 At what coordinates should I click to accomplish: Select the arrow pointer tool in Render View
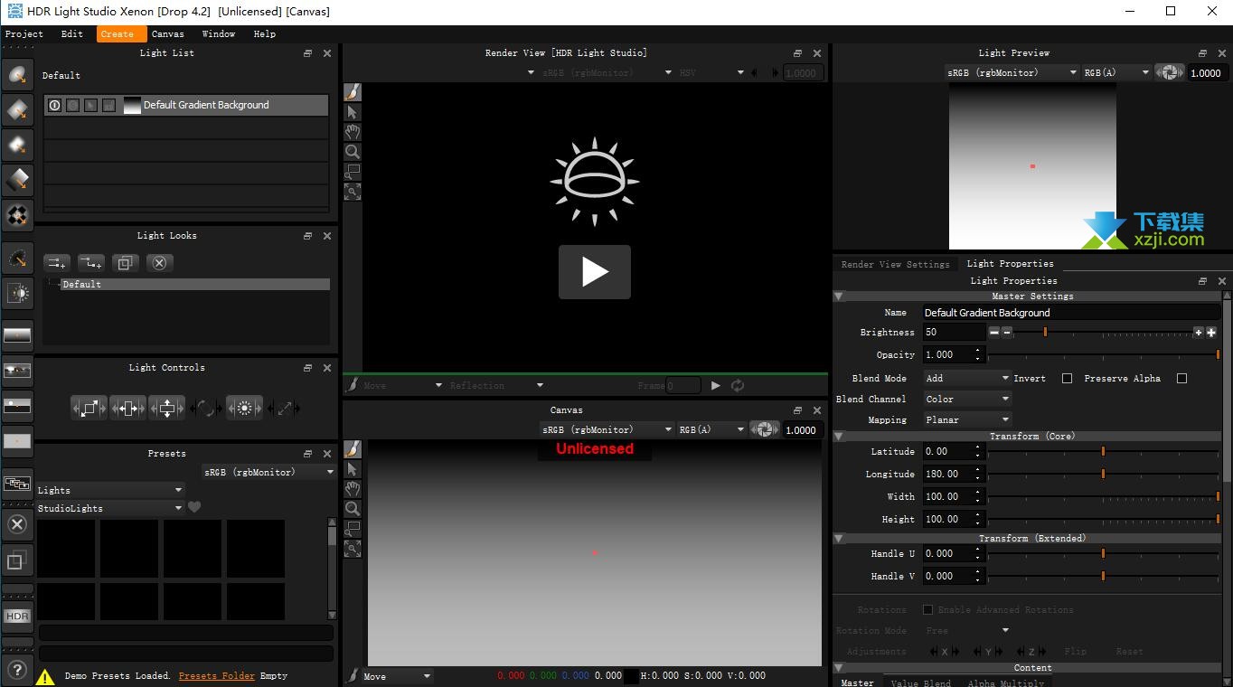(x=353, y=112)
